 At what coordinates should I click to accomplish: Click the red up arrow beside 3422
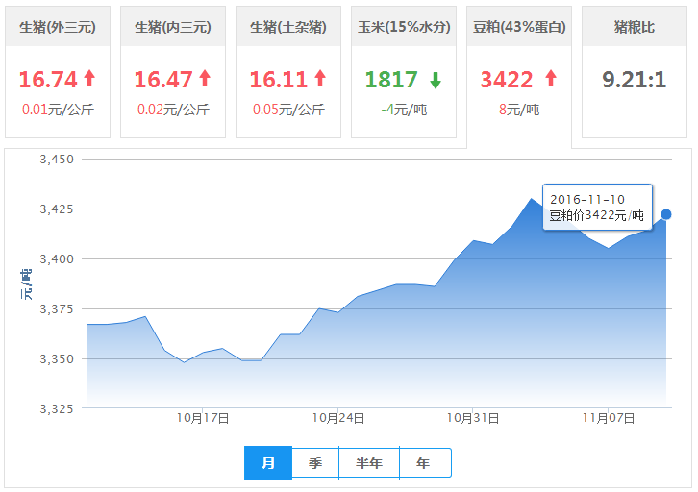click(x=551, y=78)
